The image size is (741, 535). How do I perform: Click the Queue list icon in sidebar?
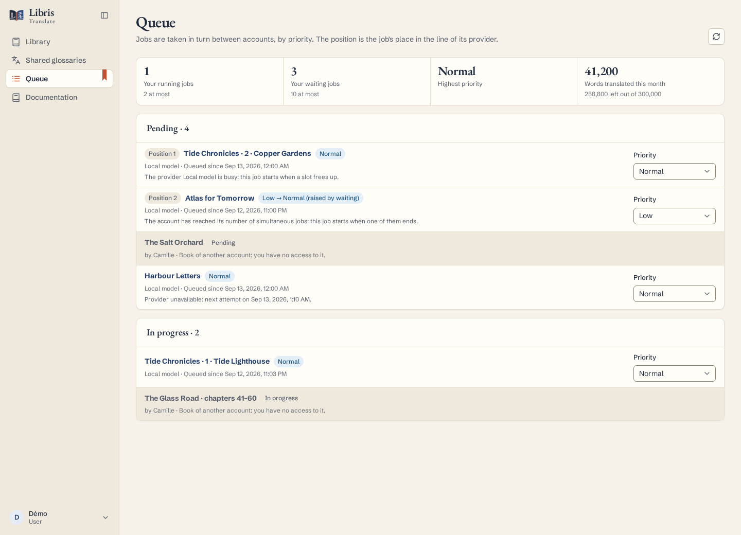[16, 79]
